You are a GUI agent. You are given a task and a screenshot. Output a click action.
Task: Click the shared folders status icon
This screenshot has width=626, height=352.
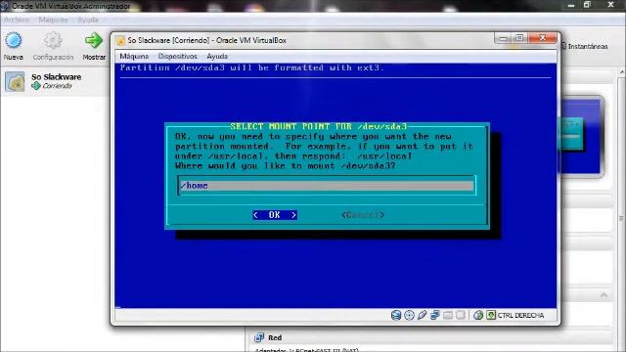pos(448,315)
